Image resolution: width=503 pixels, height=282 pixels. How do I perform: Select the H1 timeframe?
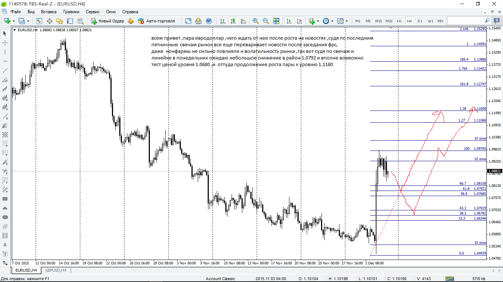click(399, 21)
